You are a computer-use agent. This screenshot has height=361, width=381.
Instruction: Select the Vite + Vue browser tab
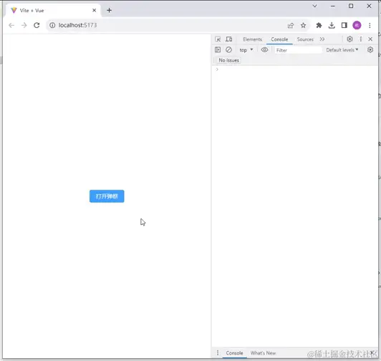click(52, 11)
